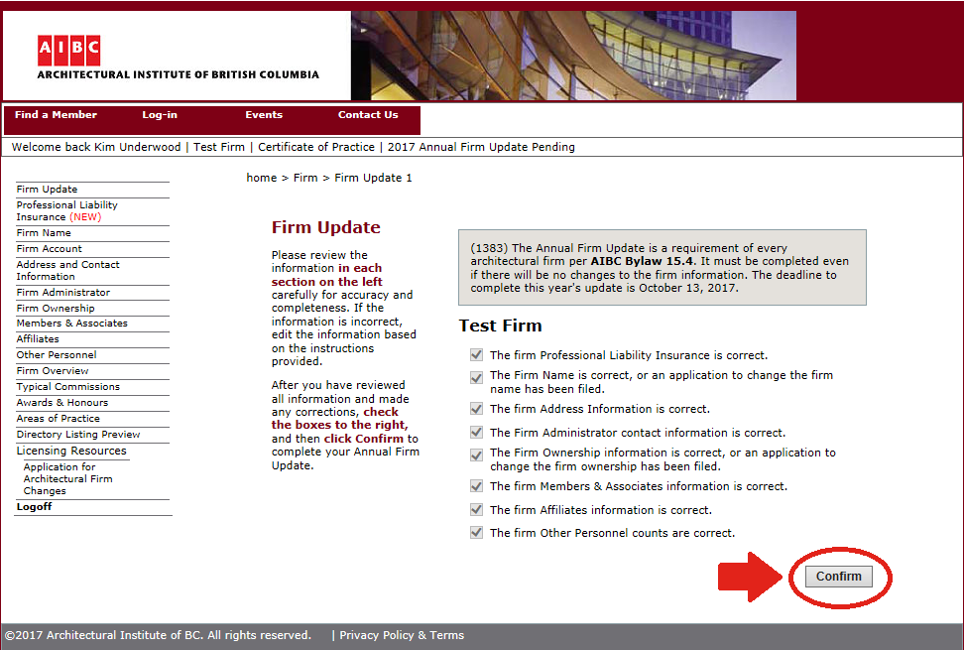Viewport: 964px width, 650px height.
Task: Open the Members & Associates sidebar link
Action: tap(71, 324)
